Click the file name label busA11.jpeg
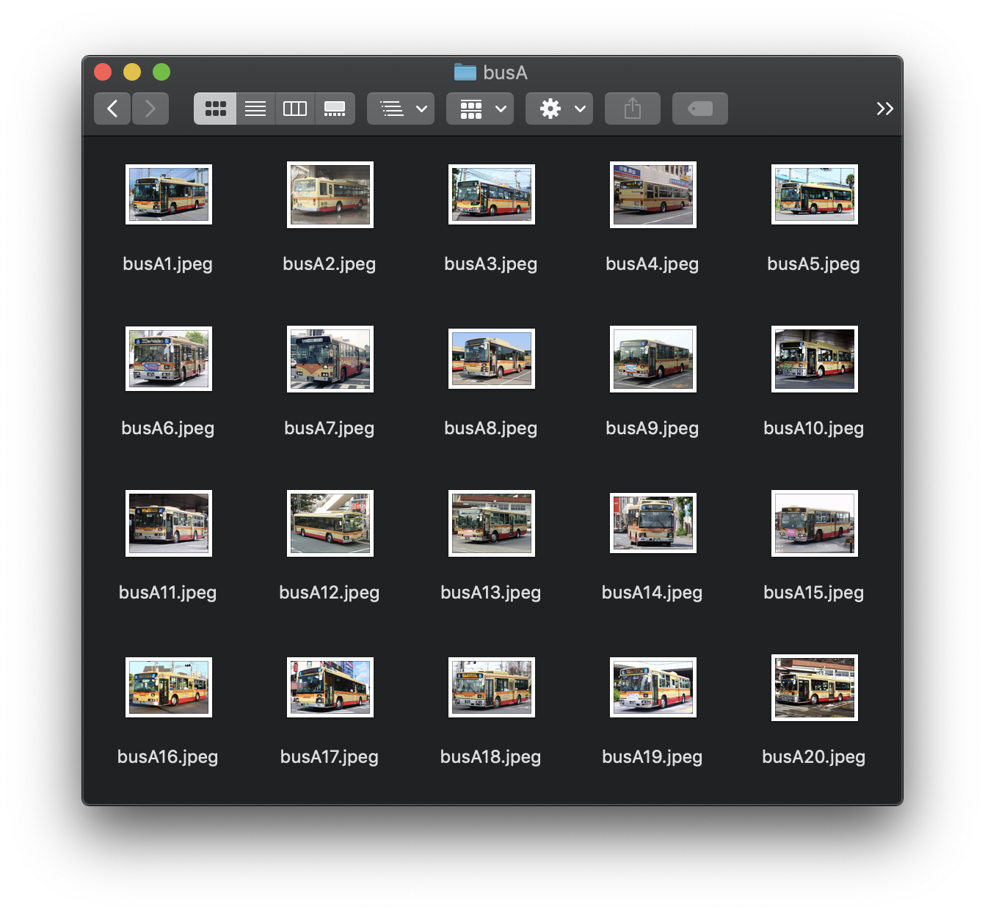 pos(168,593)
